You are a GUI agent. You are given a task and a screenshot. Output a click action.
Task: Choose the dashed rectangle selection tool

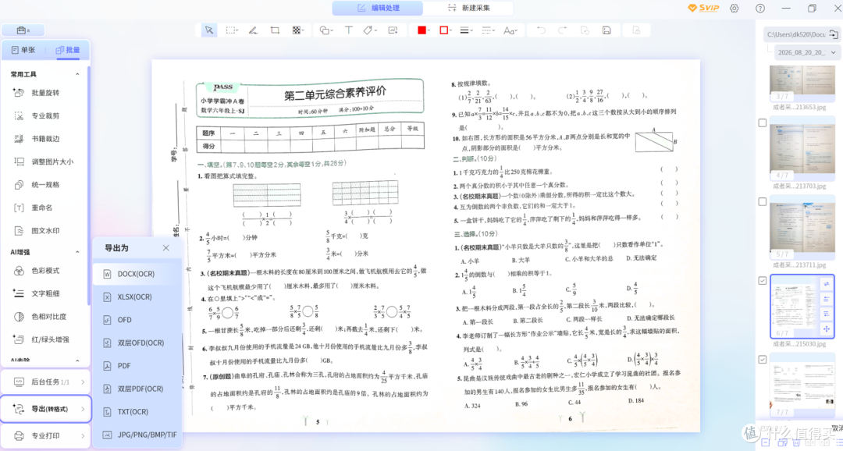pyautogui.click(x=232, y=30)
